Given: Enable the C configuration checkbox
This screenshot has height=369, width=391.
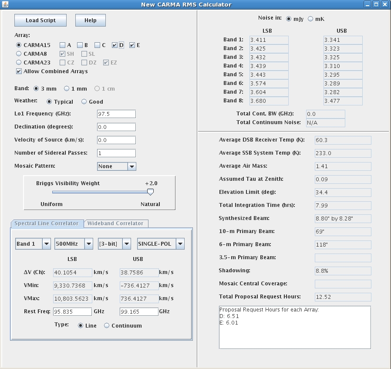Looking at the screenshot, I should coord(97,45).
